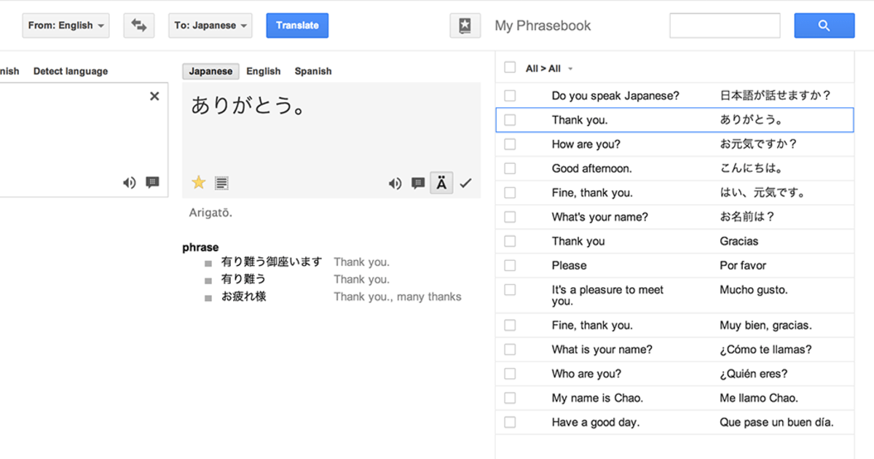Clear source text with the X icon

[154, 96]
